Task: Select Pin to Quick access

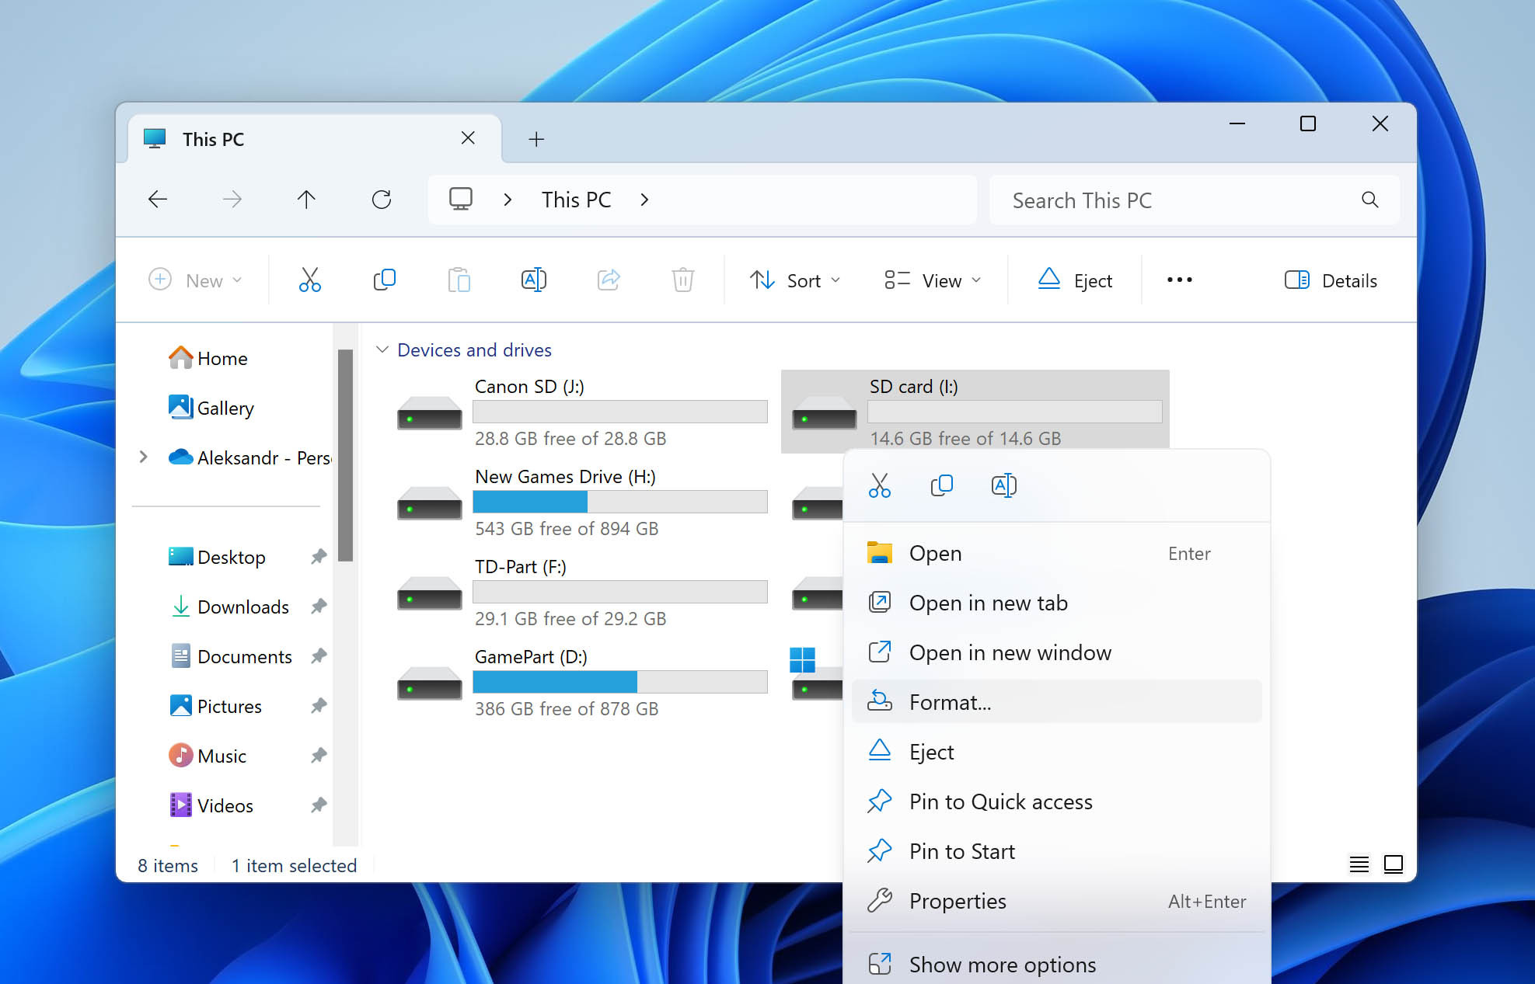Action: click(x=1056, y=801)
